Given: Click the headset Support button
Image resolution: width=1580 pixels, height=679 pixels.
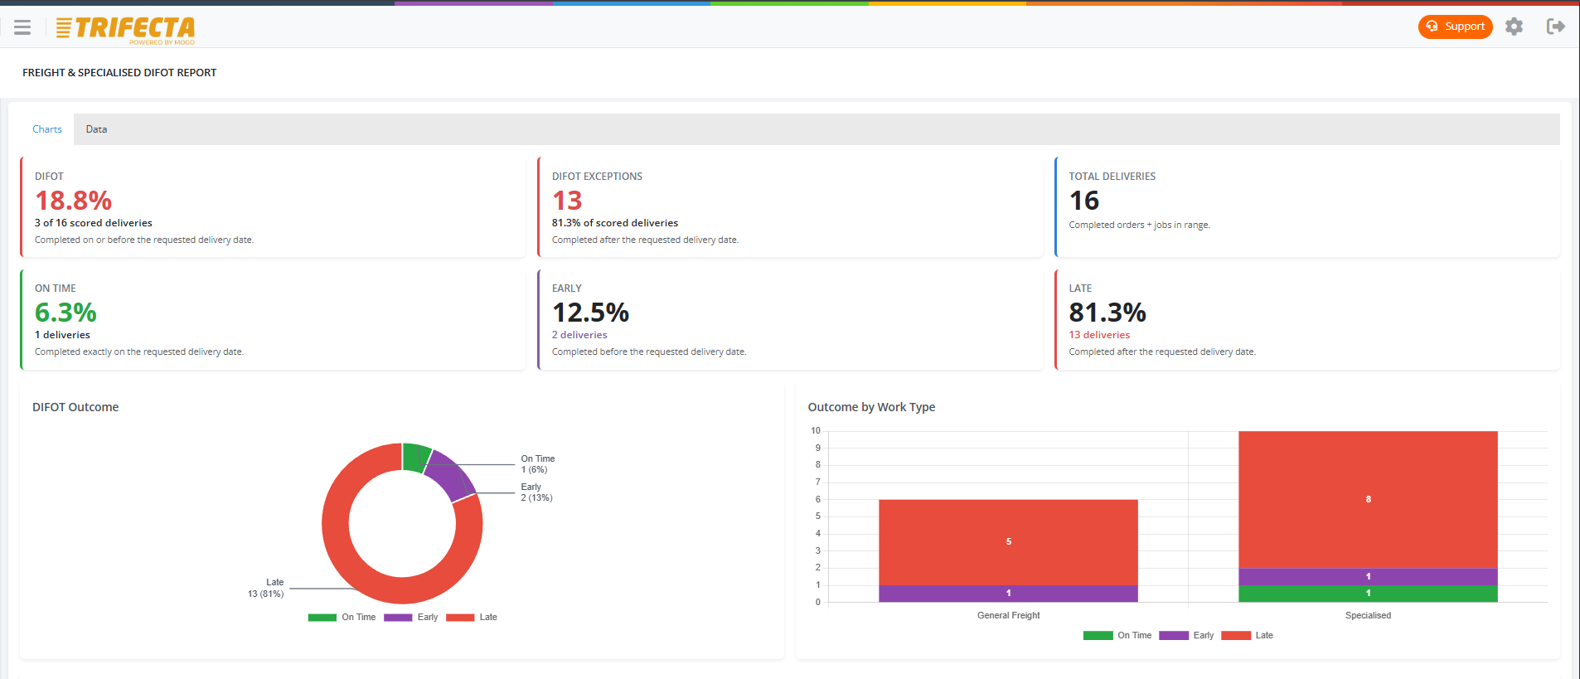Looking at the screenshot, I should pos(1455,27).
